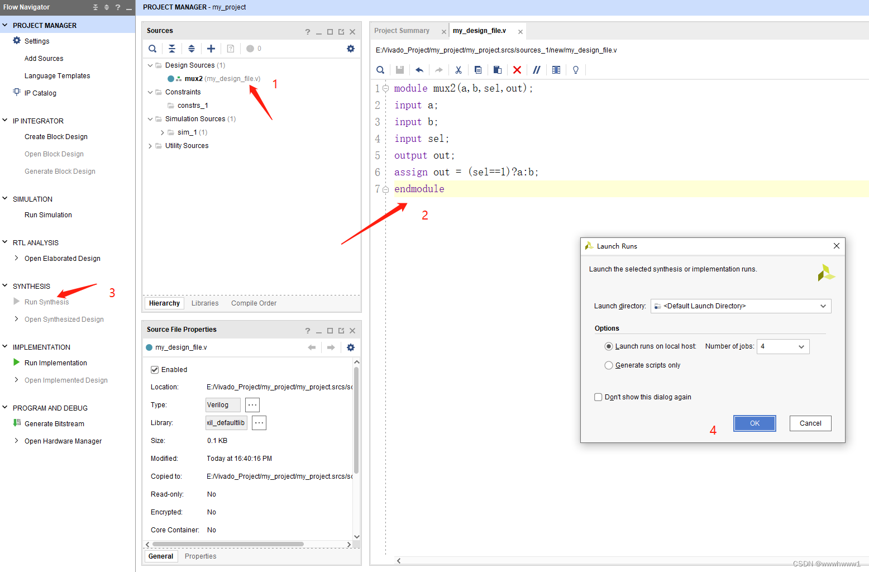869x572 pixels.
Task: Go to previous object in properties
Action: (312, 347)
